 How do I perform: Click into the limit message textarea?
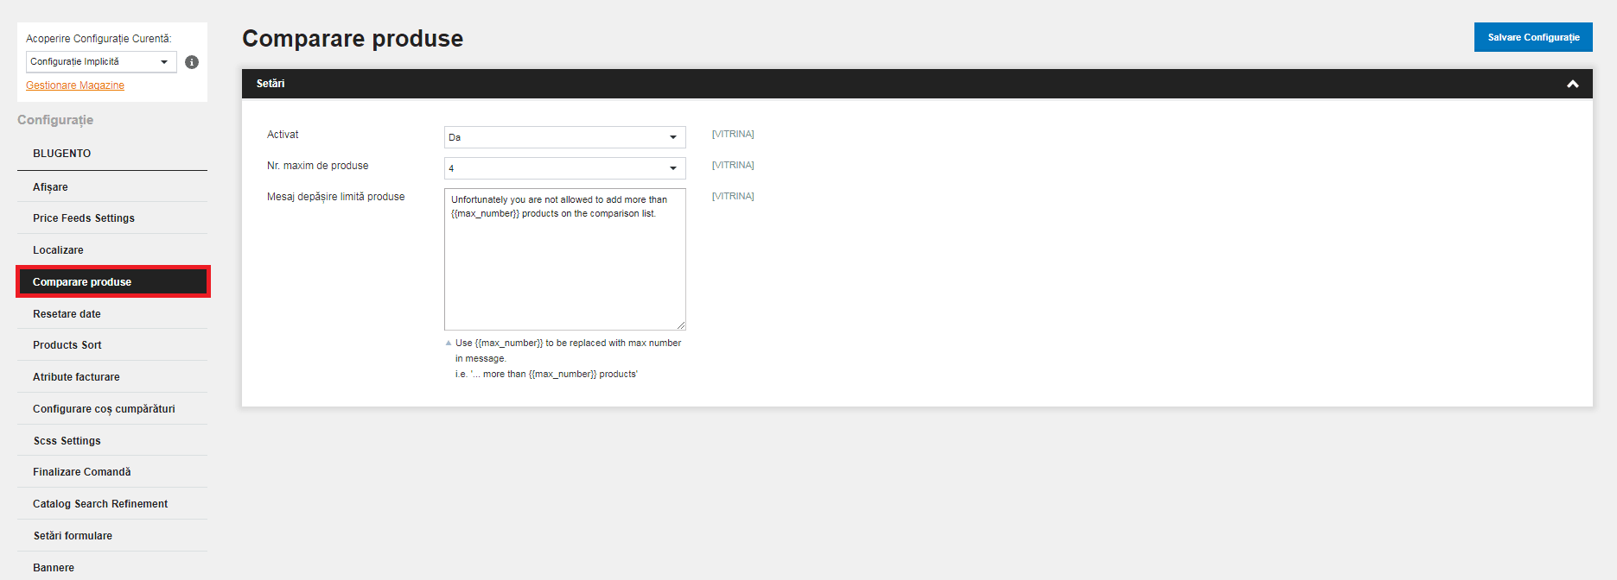(565, 259)
